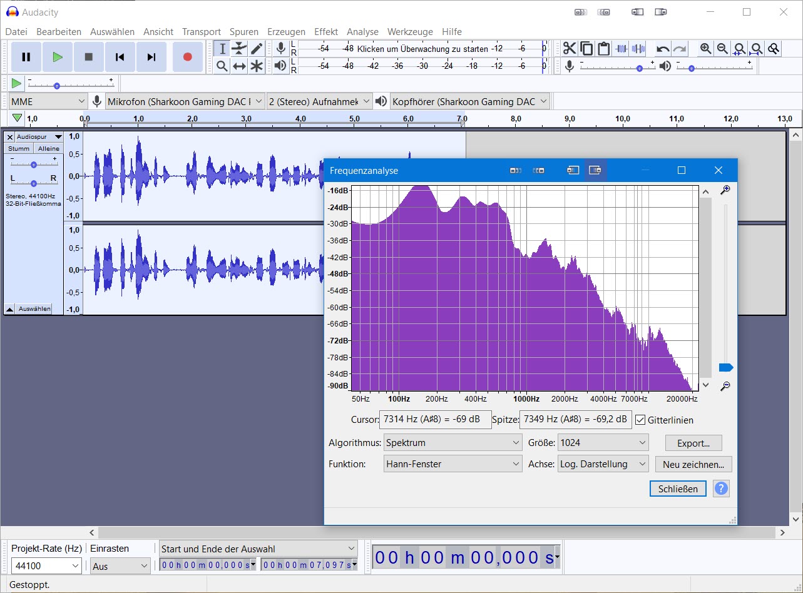
Task: Click the Cut scissors icon
Action: (569, 49)
